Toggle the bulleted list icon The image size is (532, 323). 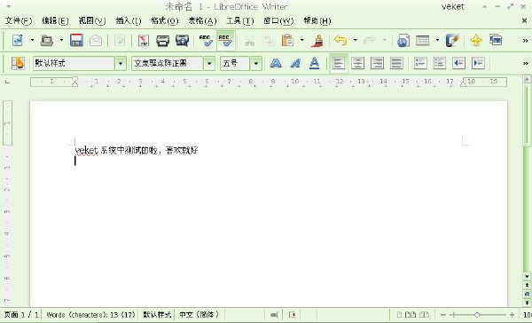(440, 63)
